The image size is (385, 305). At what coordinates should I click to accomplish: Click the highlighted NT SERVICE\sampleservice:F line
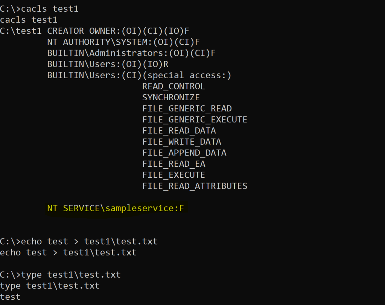(116, 208)
